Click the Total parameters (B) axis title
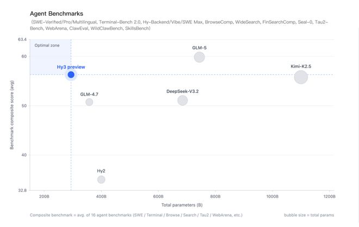This screenshot has height=227, width=359. click(182, 205)
